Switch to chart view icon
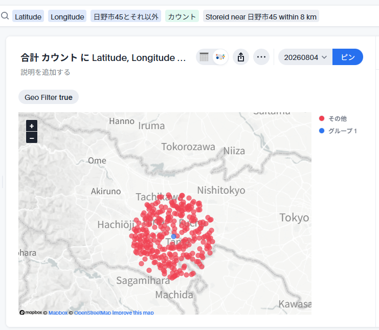The height and width of the screenshot is (330, 379). point(220,57)
